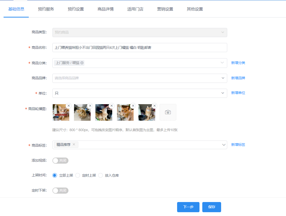Enable the 定时下架 switch
Viewport: 286px width, 216px height.
coord(60,191)
